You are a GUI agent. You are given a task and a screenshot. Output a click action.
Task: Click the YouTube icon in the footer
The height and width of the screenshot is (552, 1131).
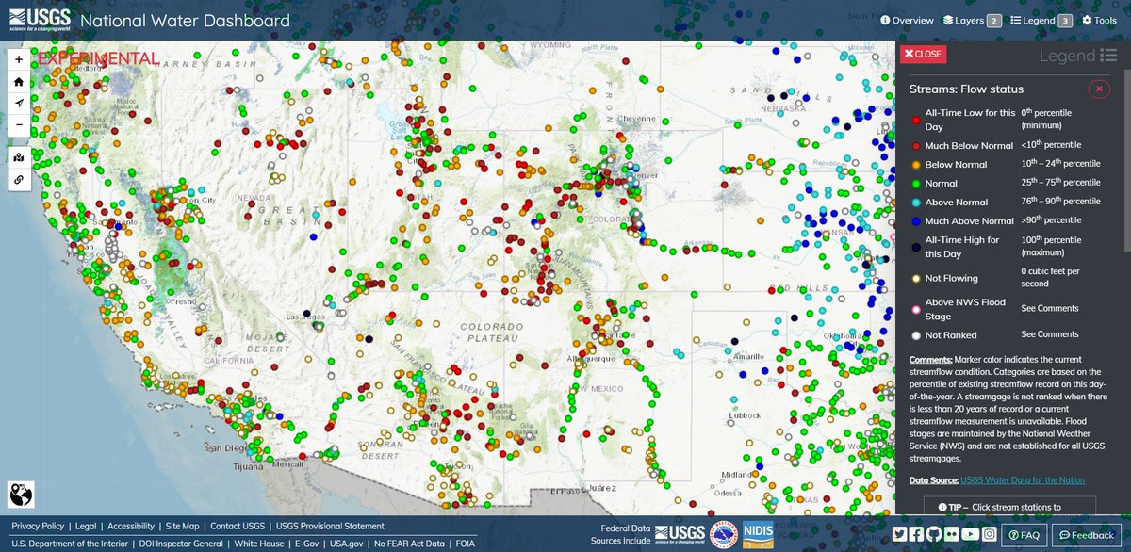(x=971, y=534)
